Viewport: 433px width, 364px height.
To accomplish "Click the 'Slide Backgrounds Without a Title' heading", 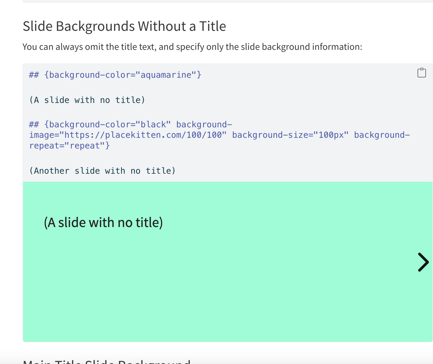I will (124, 26).
